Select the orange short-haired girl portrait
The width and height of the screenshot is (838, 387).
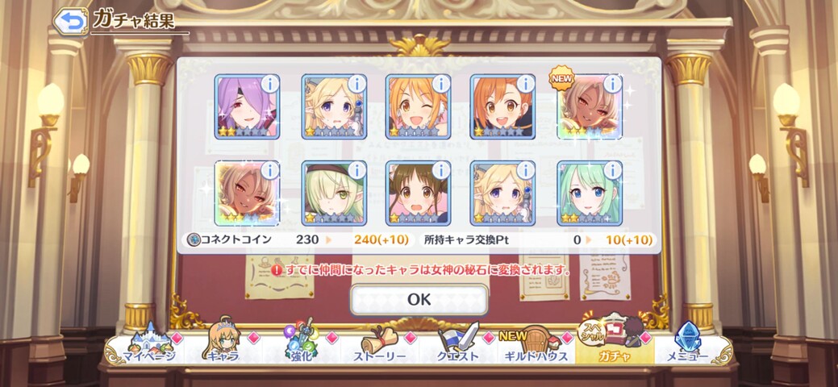(502, 106)
